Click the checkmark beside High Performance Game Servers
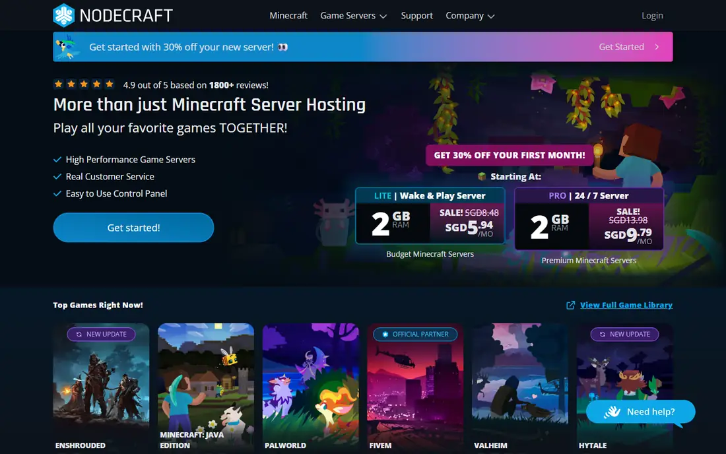The width and height of the screenshot is (726, 454). (57, 160)
